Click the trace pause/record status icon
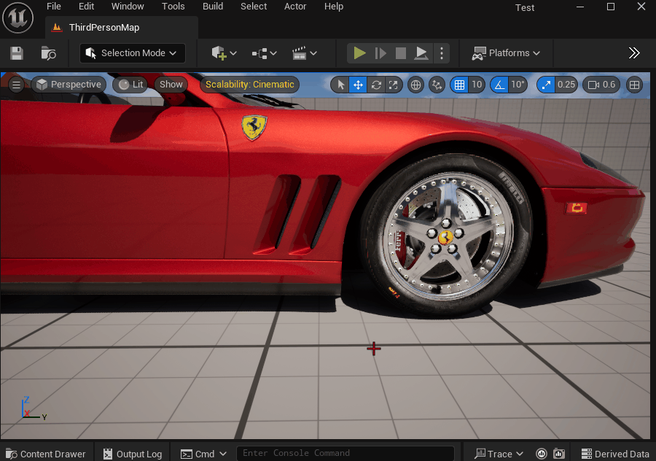The image size is (656, 461). coord(542,454)
